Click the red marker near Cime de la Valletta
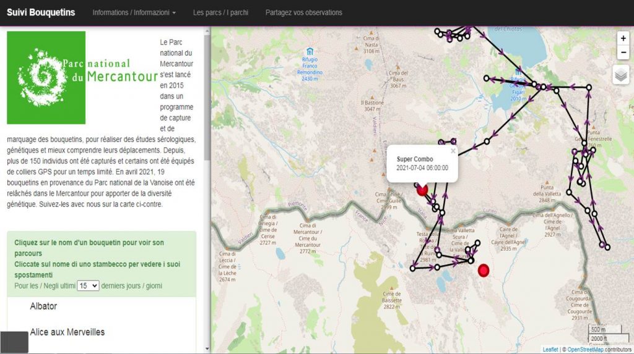This screenshot has height=354, width=634. [x=484, y=270]
